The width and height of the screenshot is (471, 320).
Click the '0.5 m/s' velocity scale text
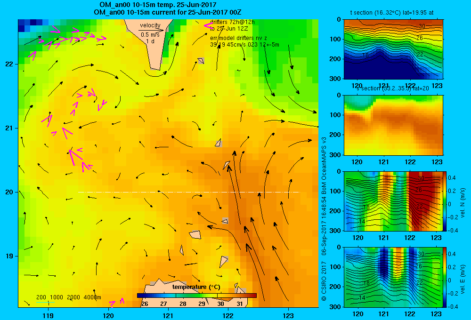pos(150,35)
